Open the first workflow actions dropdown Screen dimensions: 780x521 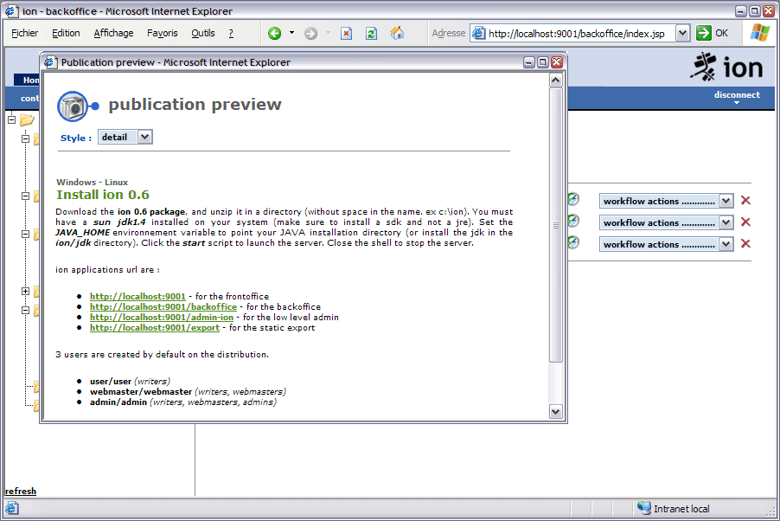(x=666, y=201)
